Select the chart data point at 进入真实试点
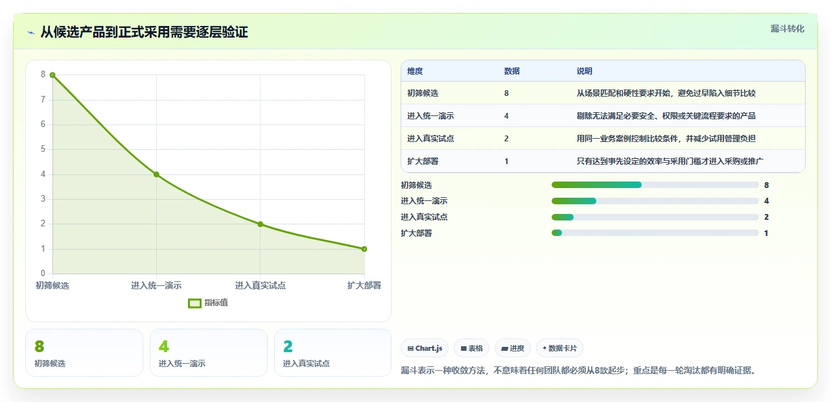The image size is (831, 402). pos(261,224)
